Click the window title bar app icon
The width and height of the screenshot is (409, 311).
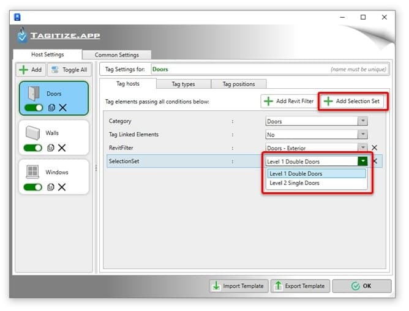(x=17, y=17)
